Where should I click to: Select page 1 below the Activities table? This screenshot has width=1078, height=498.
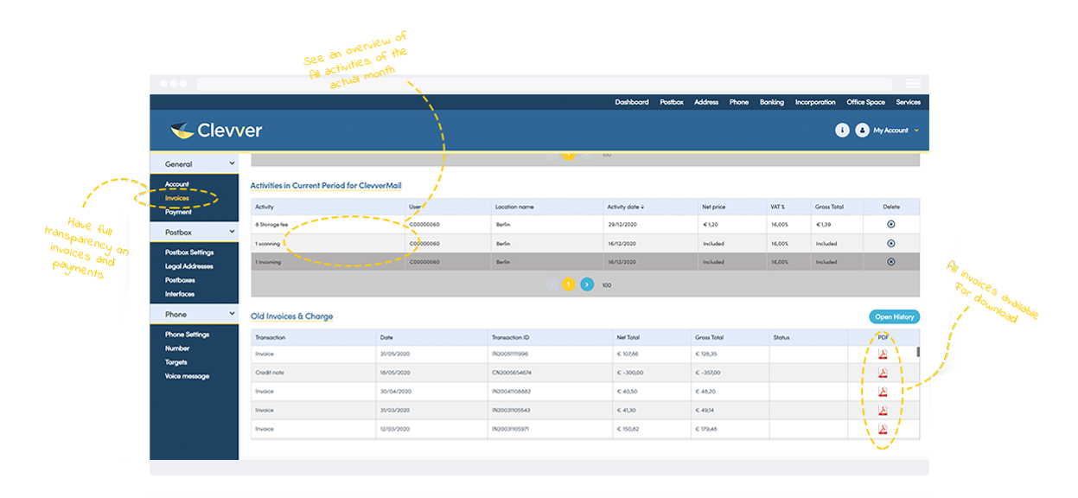click(569, 284)
